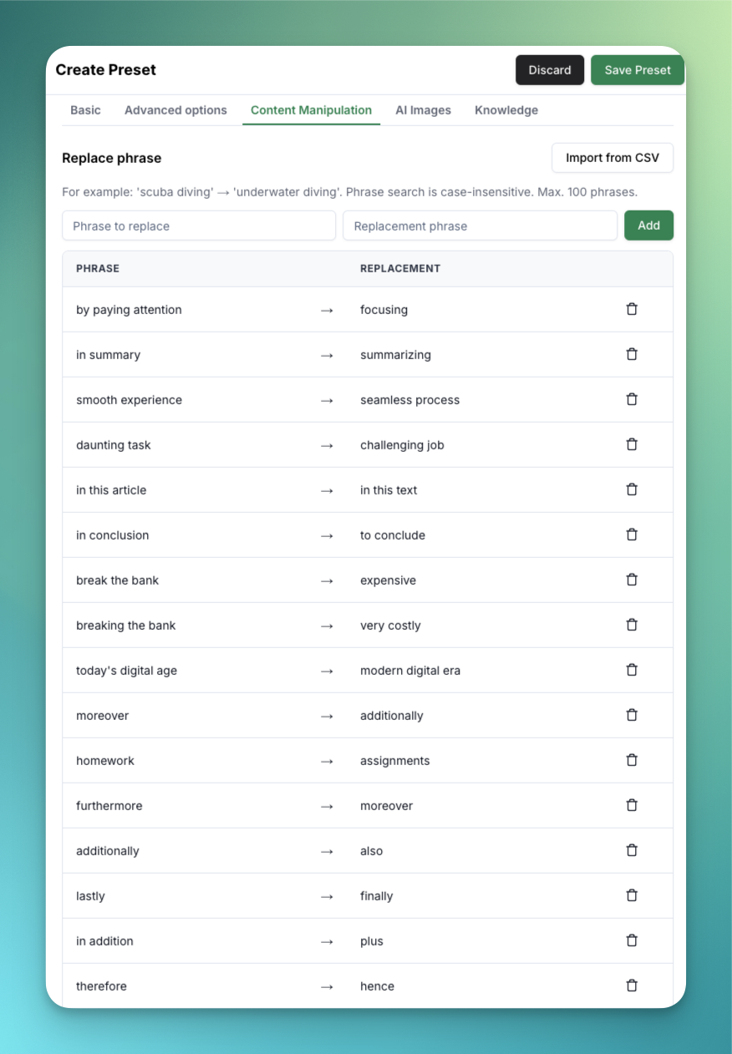The image size is (732, 1054).
Task: Remove the 'break the bank' phrase
Action: pyautogui.click(x=632, y=580)
